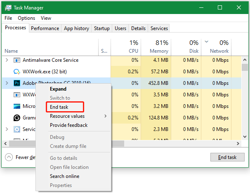This screenshot has width=250, height=194.
Task: Click the Antimalware Core Service process icon
Action: 17,60
